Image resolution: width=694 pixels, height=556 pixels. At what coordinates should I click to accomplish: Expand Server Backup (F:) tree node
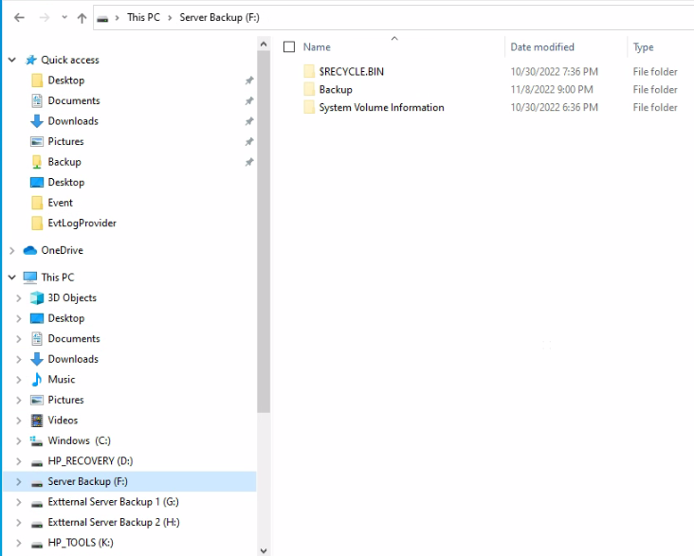pyautogui.click(x=19, y=481)
